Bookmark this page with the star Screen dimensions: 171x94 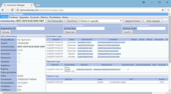[x=163, y=10]
